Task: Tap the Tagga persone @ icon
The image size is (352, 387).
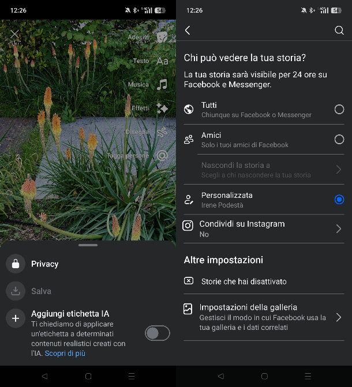Action: 162,155
